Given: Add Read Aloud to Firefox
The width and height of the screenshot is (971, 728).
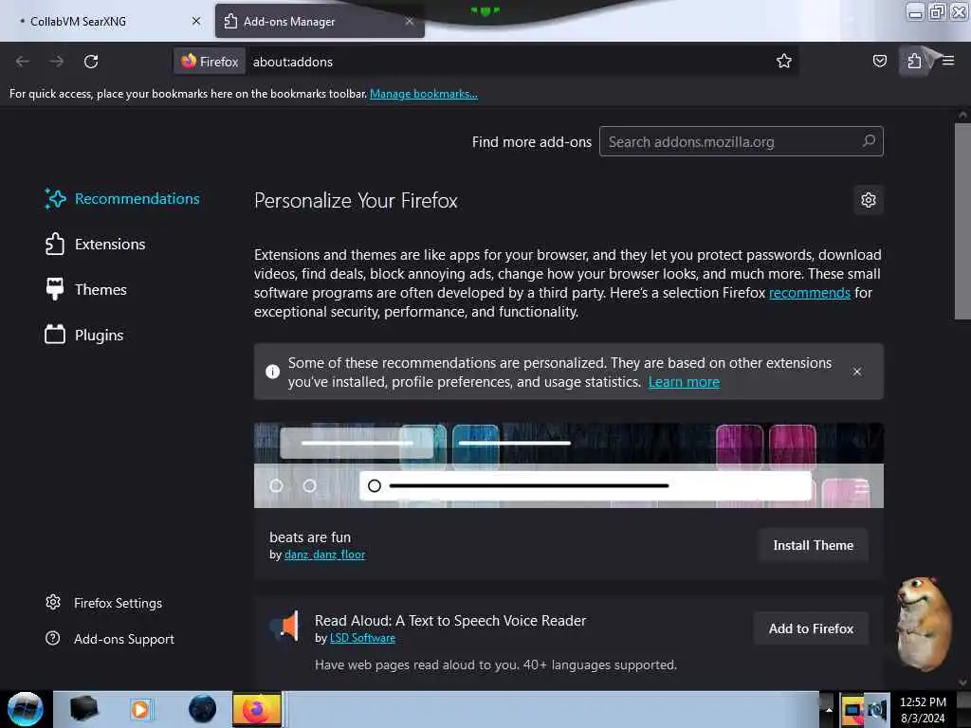Looking at the screenshot, I should (x=811, y=628).
